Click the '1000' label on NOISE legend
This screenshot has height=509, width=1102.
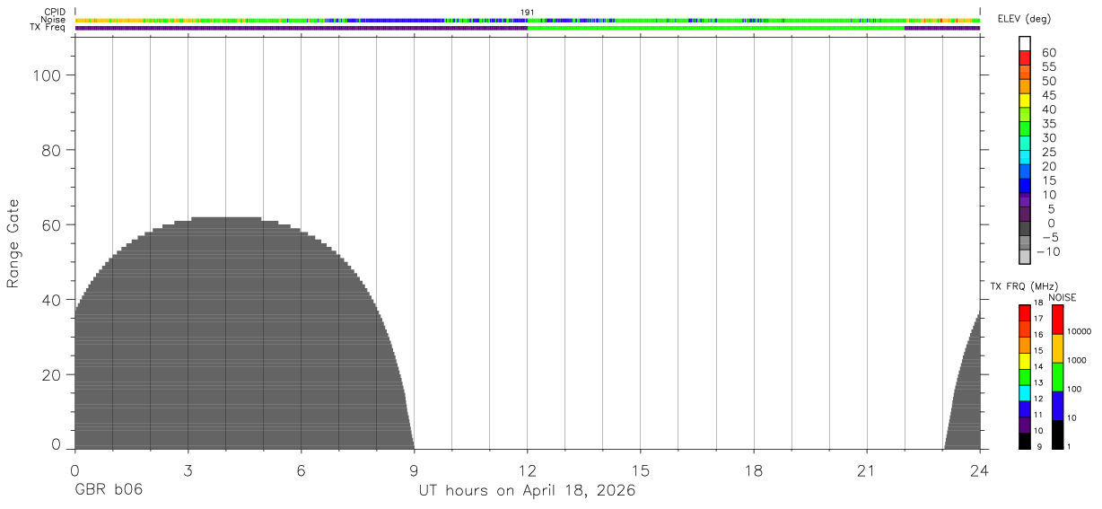point(1077,360)
